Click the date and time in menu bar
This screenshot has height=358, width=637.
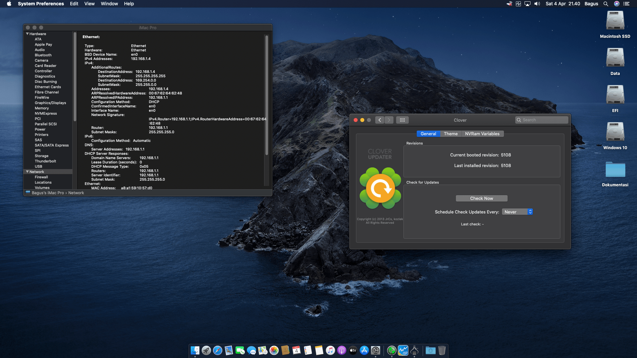coord(563,4)
